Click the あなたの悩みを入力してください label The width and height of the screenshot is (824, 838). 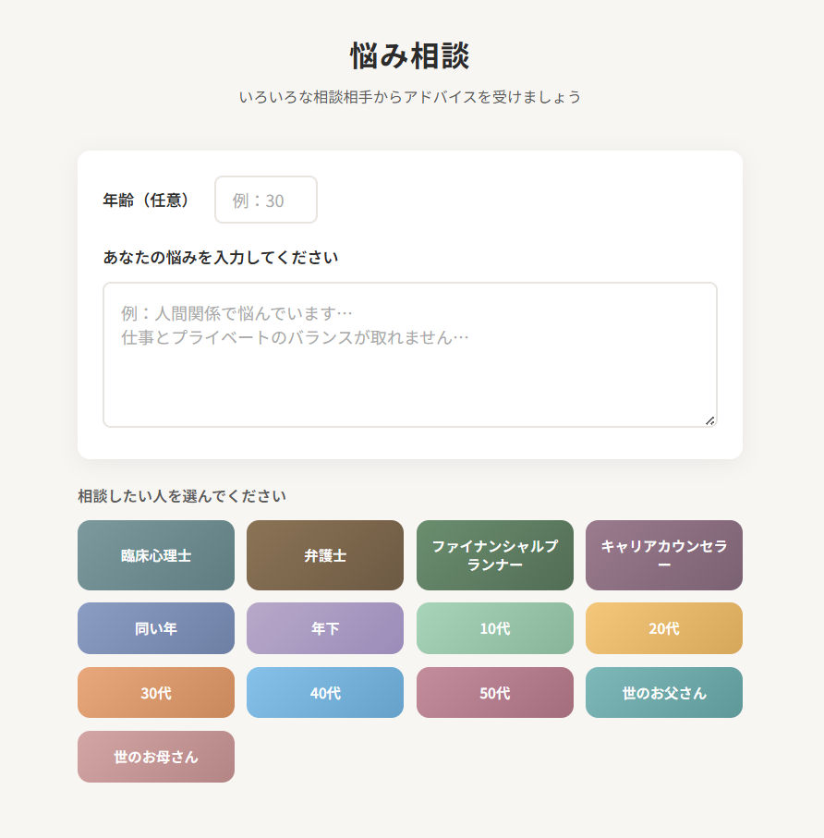pyautogui.click(x=221, y=257)
